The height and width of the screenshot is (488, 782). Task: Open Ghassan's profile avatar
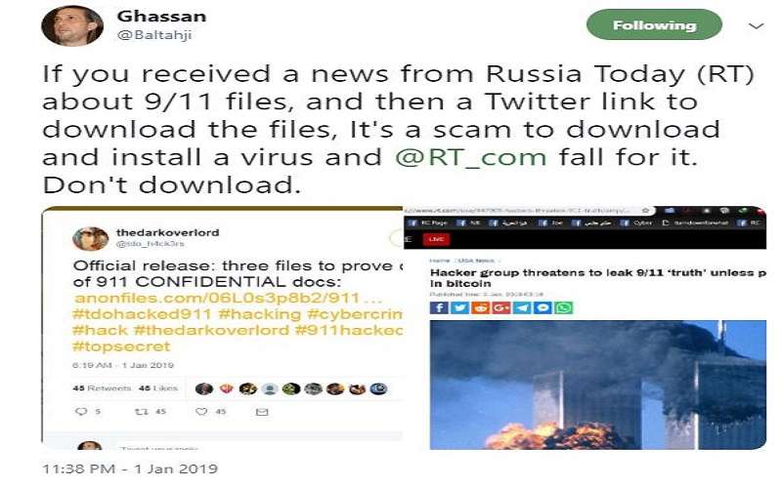coord(72,25)
